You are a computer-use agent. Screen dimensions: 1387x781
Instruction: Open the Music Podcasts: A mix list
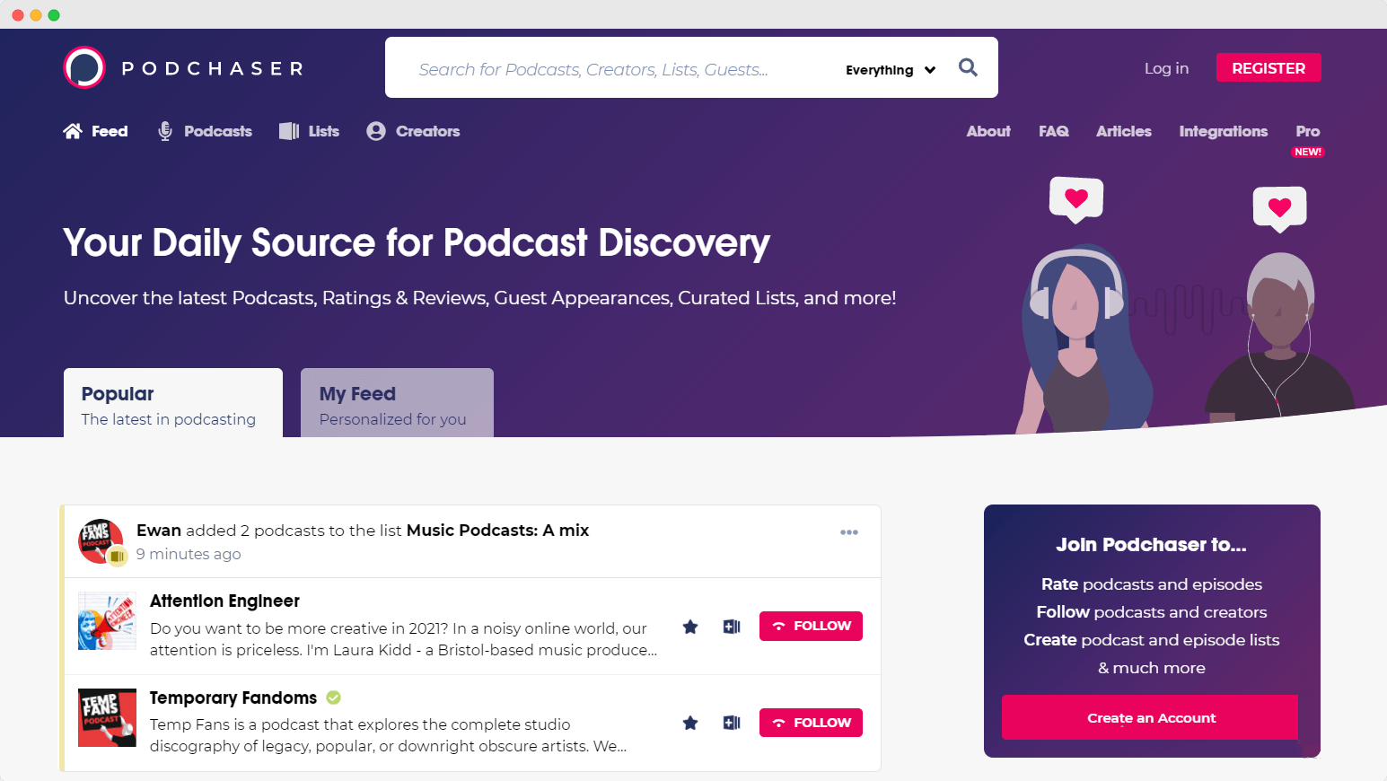497,531
